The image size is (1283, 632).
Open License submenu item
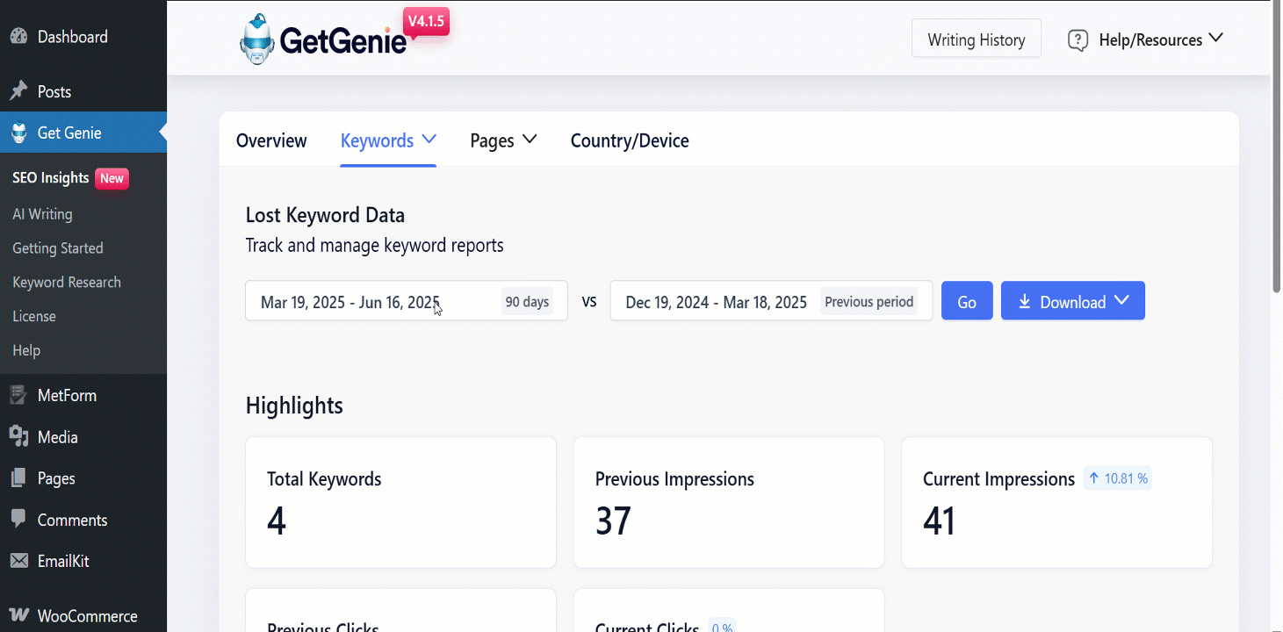click(34, 316)
